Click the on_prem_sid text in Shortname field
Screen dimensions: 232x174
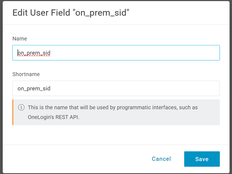pyautogui.click(x=34, y=88)
